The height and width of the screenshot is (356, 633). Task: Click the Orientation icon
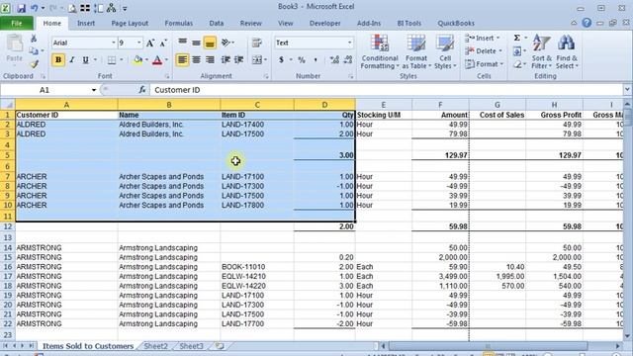pyautogui.click(x=226, y=43)
